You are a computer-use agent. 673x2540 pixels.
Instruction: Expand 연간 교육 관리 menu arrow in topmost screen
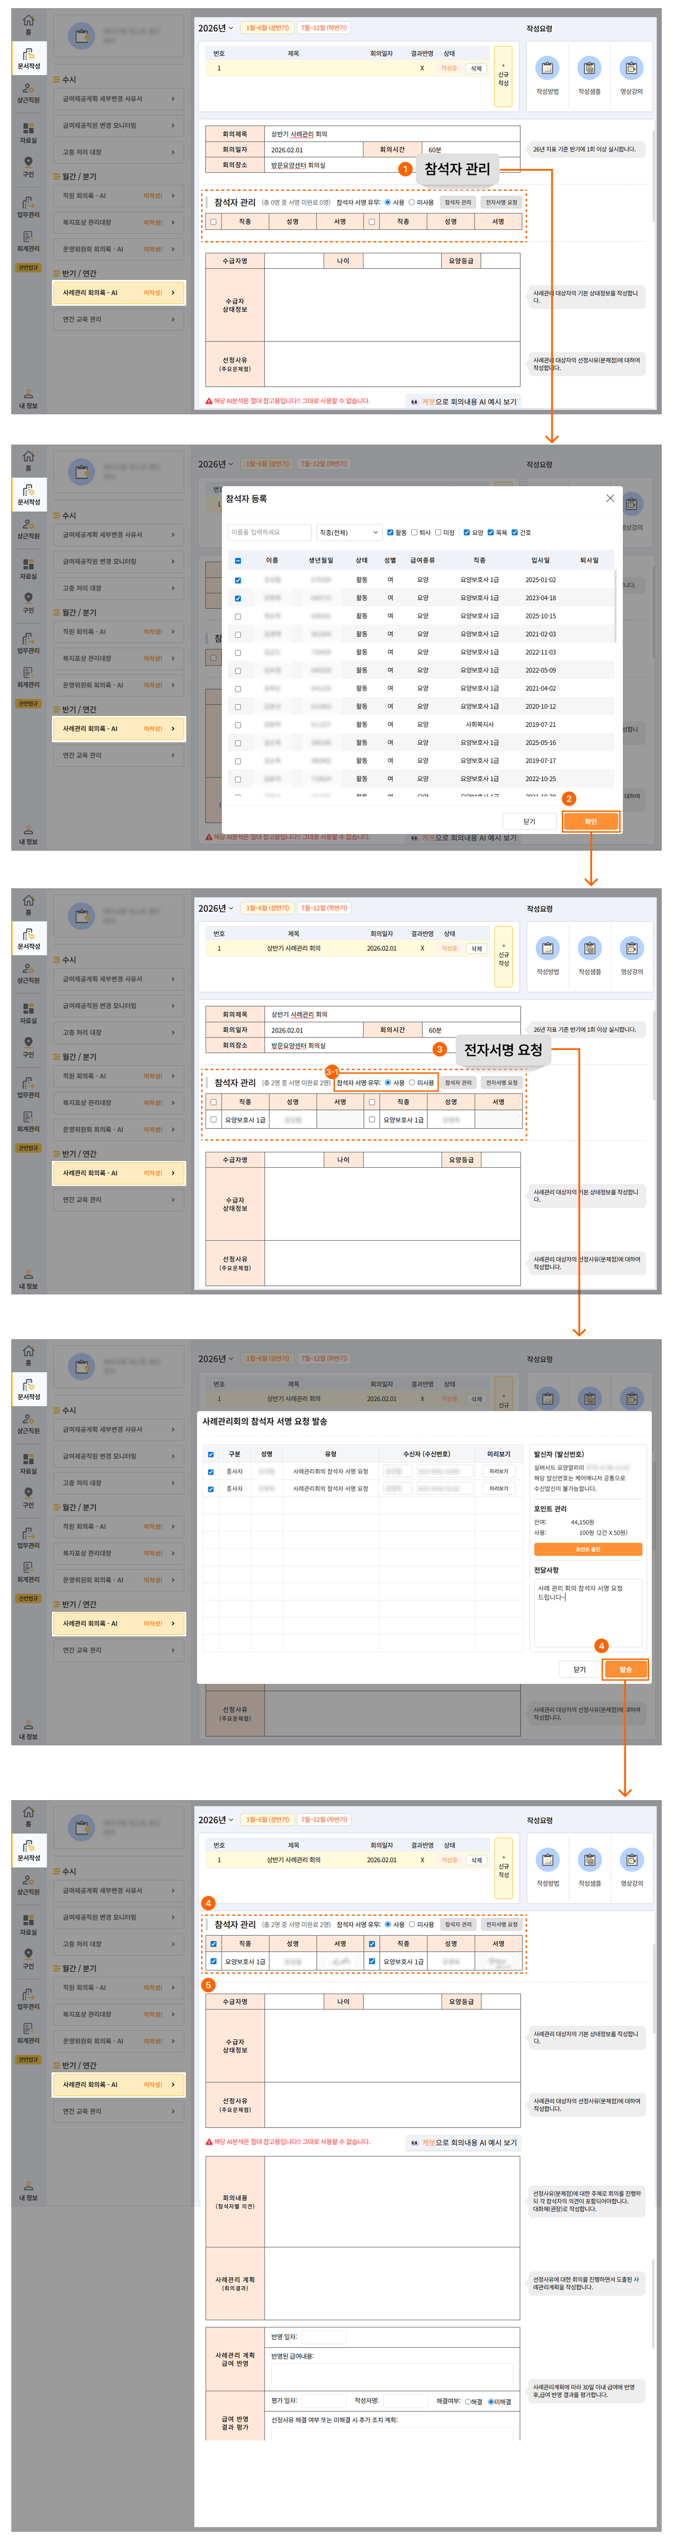(173, 319)
